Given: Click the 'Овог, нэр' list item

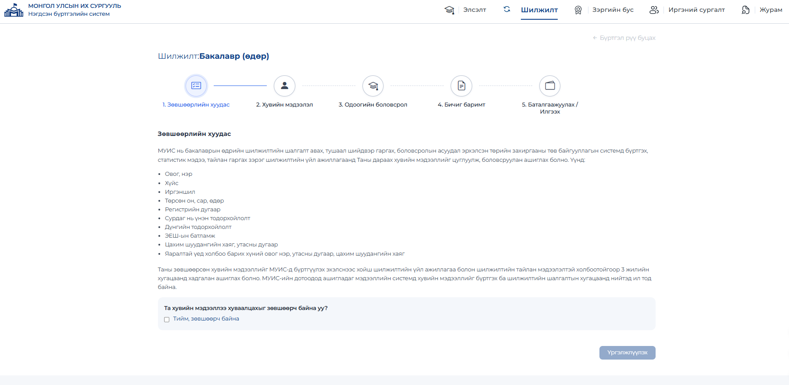Looking at the screenshot, I should coord(179,174).
